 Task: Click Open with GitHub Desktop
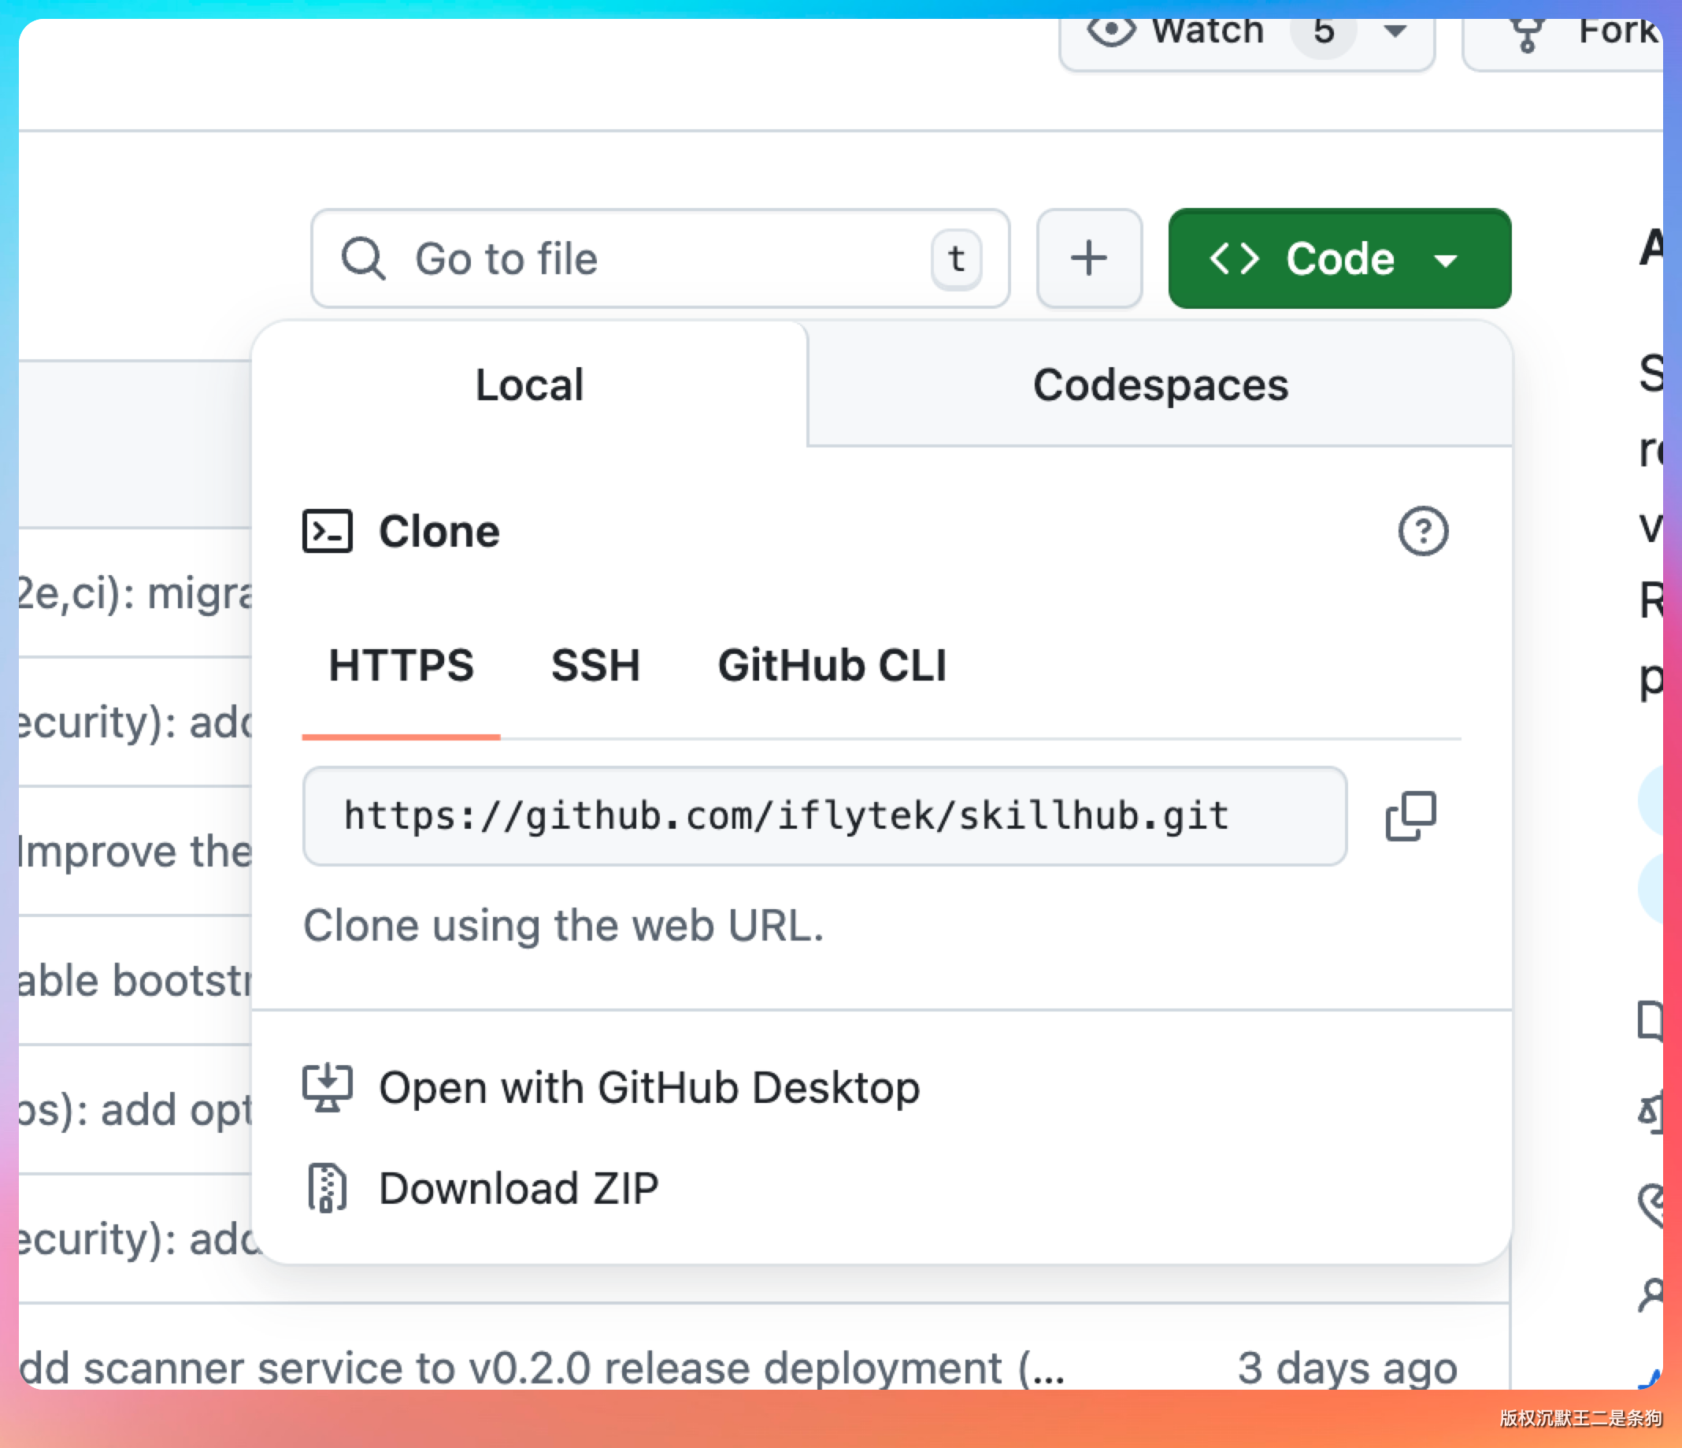[x=649, y=1087]
